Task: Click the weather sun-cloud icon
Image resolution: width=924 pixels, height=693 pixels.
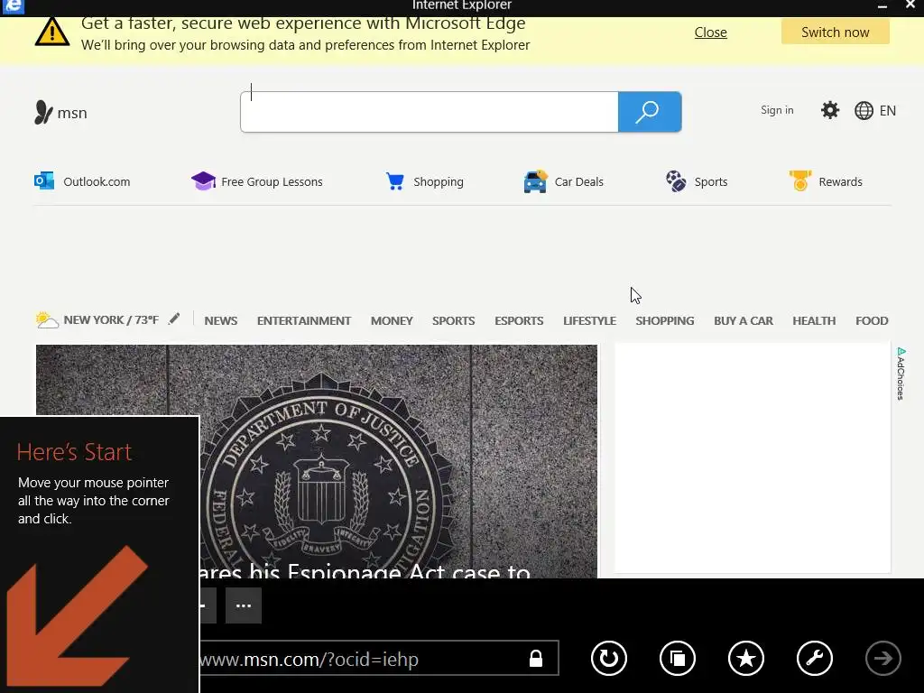Action: [47, 320]
